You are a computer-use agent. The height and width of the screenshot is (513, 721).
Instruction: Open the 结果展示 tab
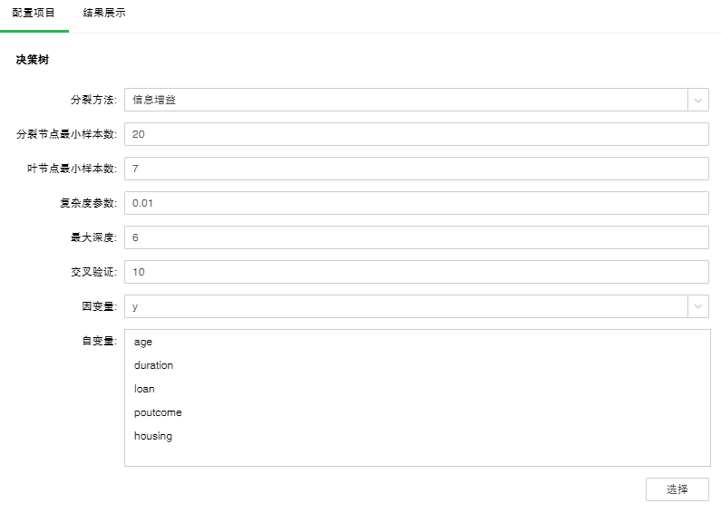[104, 14]
